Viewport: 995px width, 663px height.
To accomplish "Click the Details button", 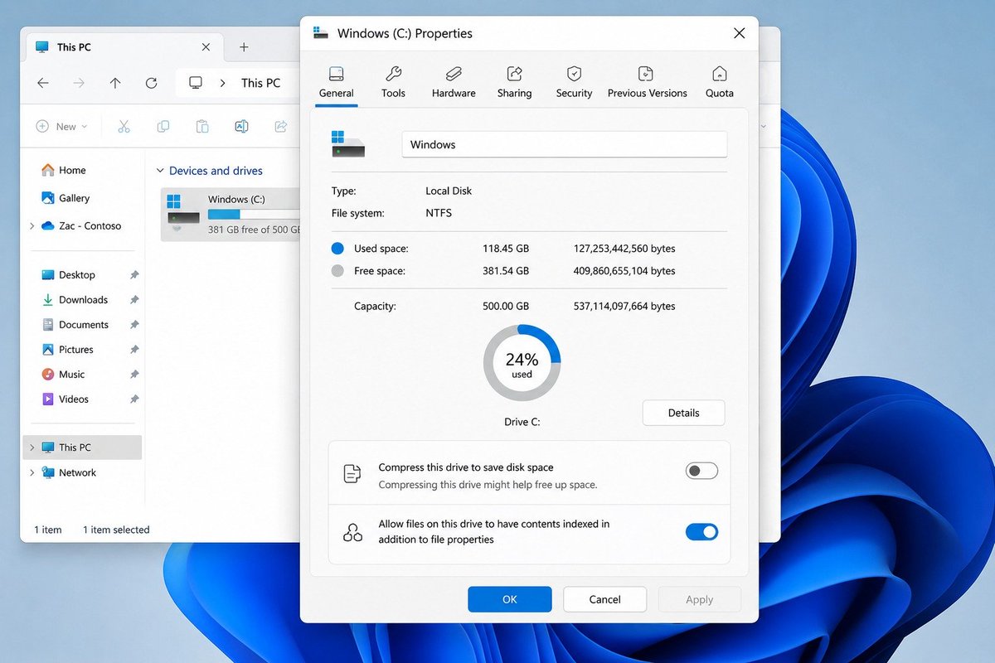I will [684, 413].
